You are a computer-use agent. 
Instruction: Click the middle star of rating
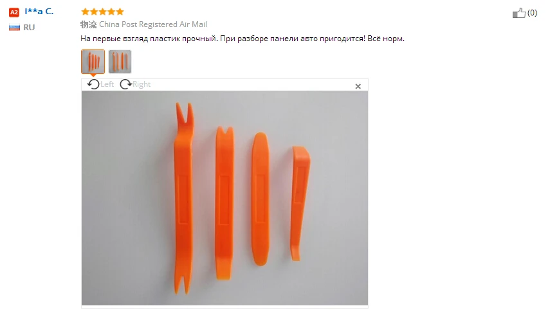coord(102,12)
